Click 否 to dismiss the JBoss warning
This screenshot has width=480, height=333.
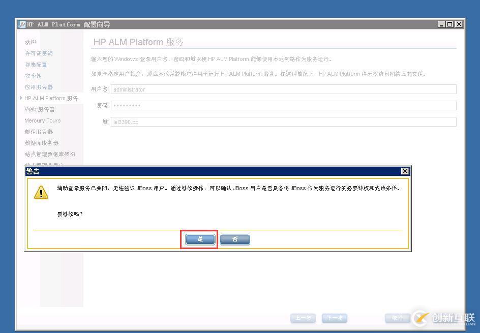click(234, 239)
